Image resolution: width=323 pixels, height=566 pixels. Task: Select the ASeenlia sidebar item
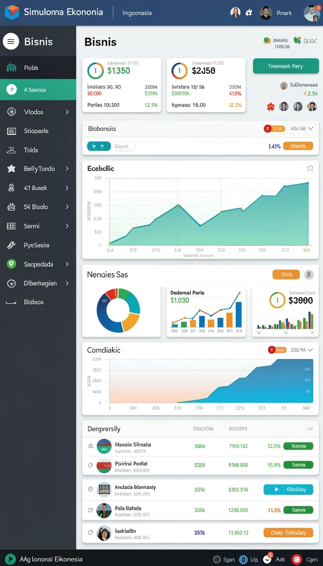coord(38,90)
